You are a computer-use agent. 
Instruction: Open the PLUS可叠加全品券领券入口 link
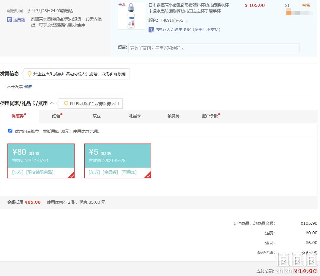(x=94, y=104)
